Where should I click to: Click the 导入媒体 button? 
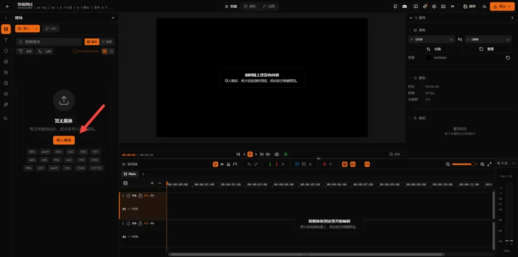pyautogui.click(x=64, y=140)
